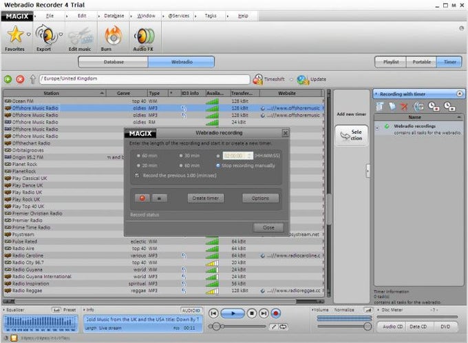Open the Export dropdown arrow
468x343 pixels.
61,34
